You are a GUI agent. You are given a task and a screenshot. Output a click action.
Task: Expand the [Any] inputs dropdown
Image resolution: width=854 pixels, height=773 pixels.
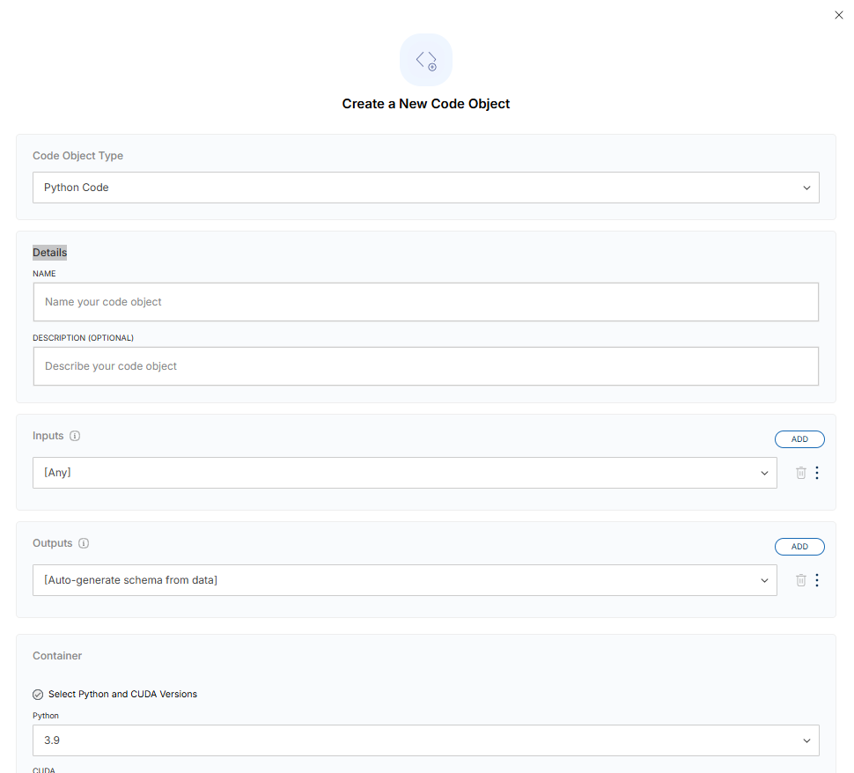point(405,473)
